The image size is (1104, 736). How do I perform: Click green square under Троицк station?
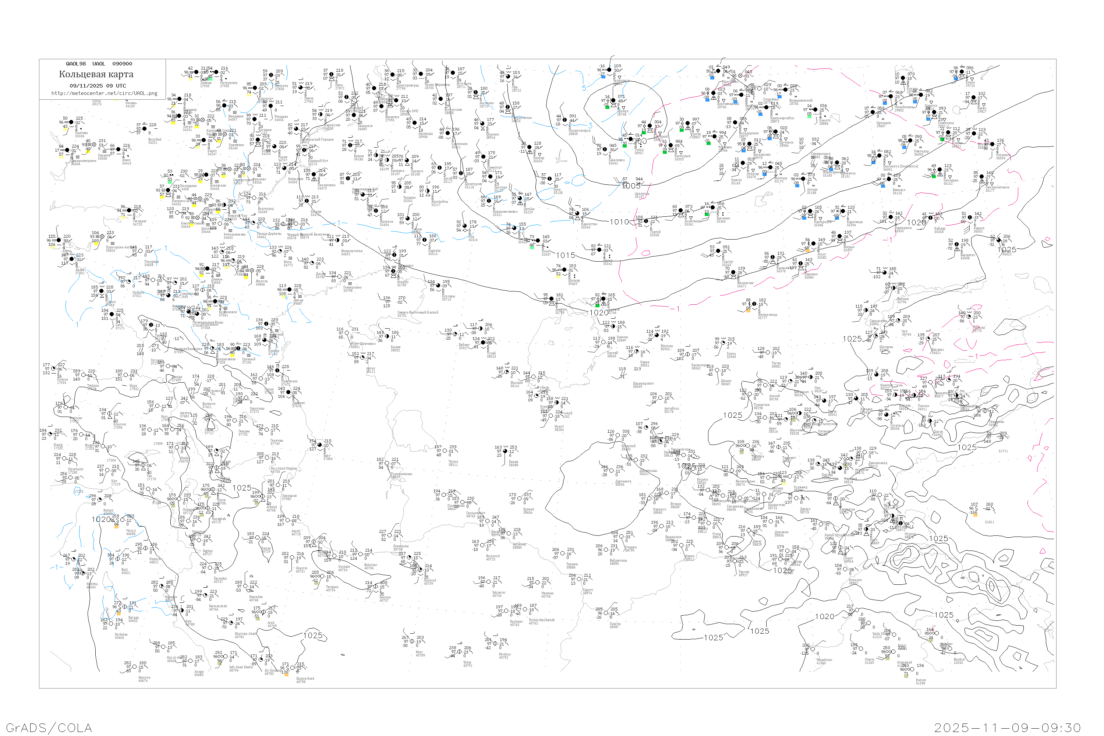[608, 107]
